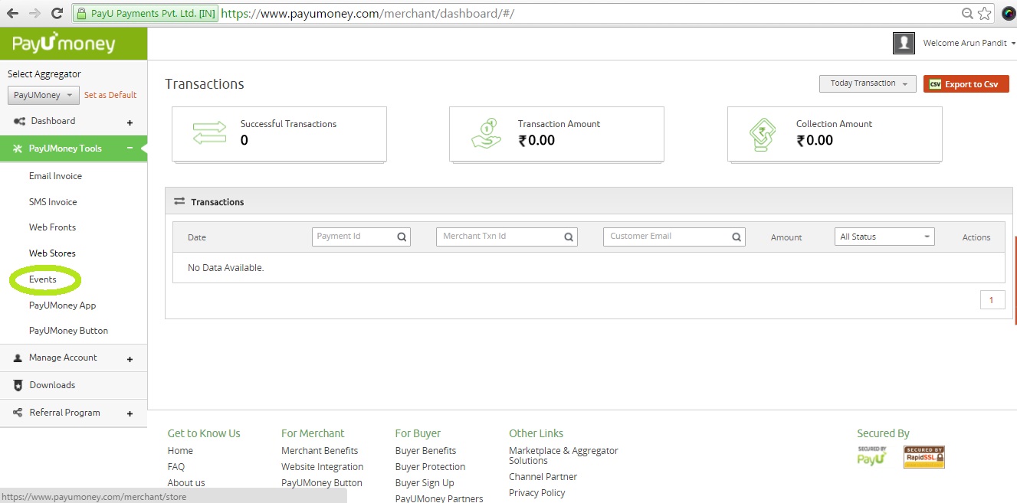The height and width of the screenshot is (503, 1017).
Task: Open the footer FAQ link
Action: click(176, 467)
